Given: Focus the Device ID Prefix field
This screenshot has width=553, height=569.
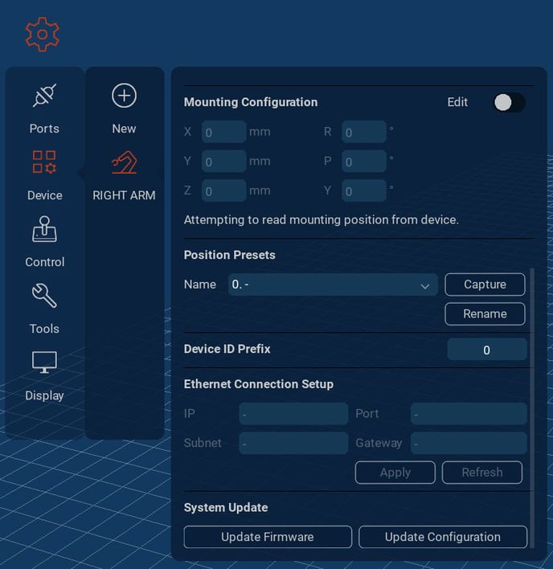Looking at the screenshot, I should coord(487,350).
